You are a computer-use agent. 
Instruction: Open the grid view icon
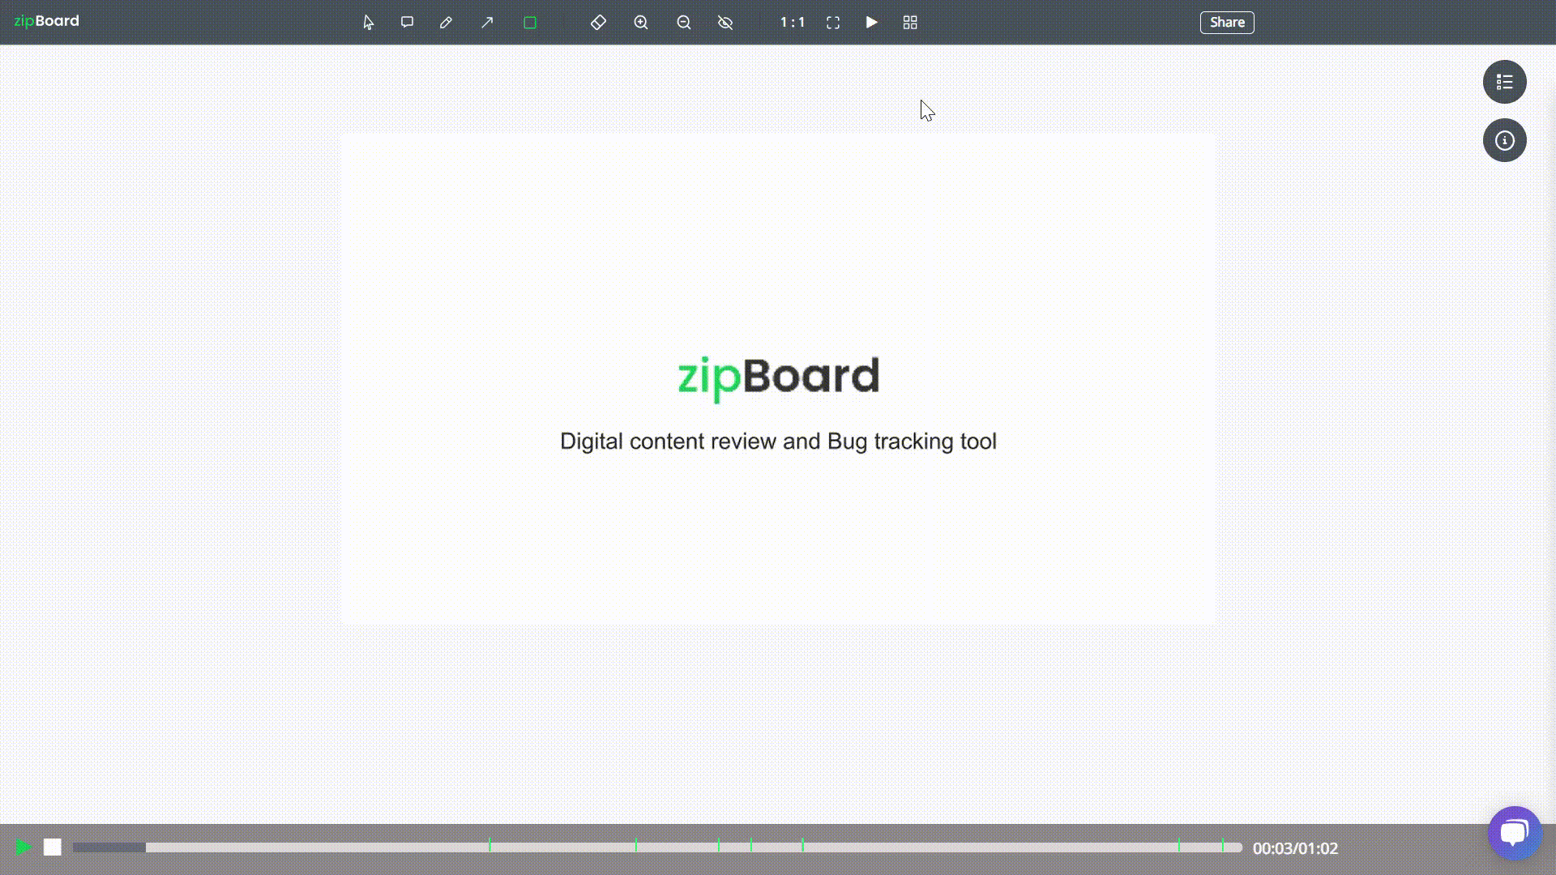coord(910,23)
